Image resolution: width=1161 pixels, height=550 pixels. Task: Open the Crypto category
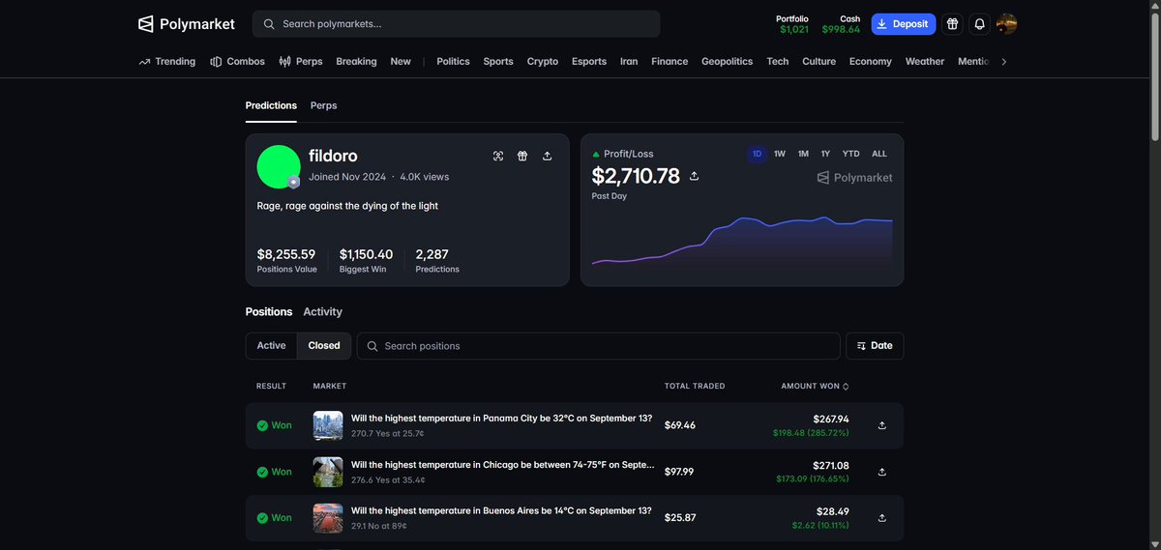[x=543, y=61]
